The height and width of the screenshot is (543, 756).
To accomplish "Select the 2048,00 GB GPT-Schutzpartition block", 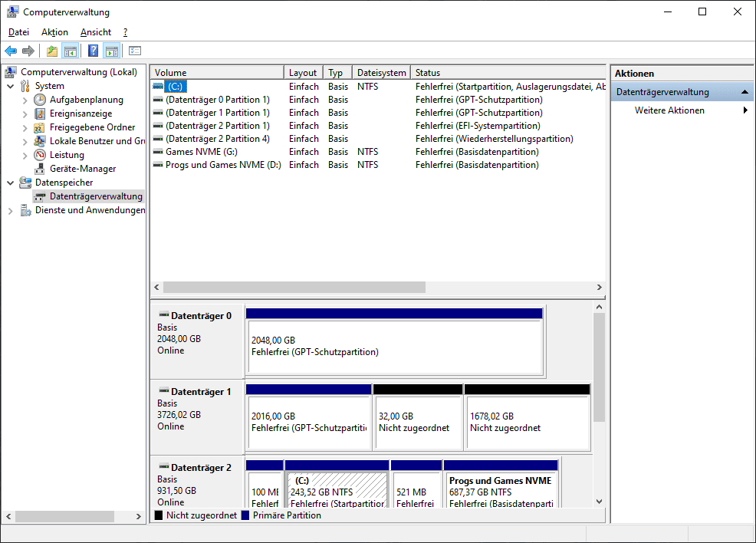I will (395, 342).
